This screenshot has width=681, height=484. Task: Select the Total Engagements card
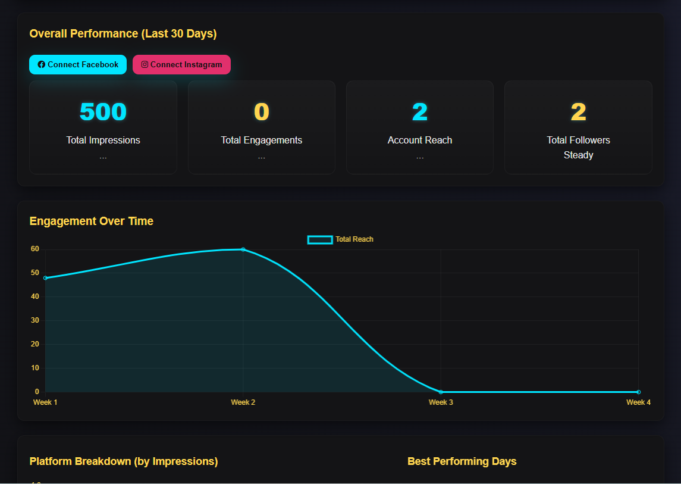pos(262,127)
